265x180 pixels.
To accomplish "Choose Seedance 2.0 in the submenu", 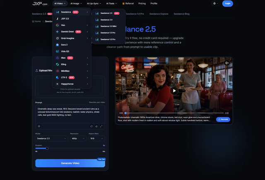I will 108,20.
